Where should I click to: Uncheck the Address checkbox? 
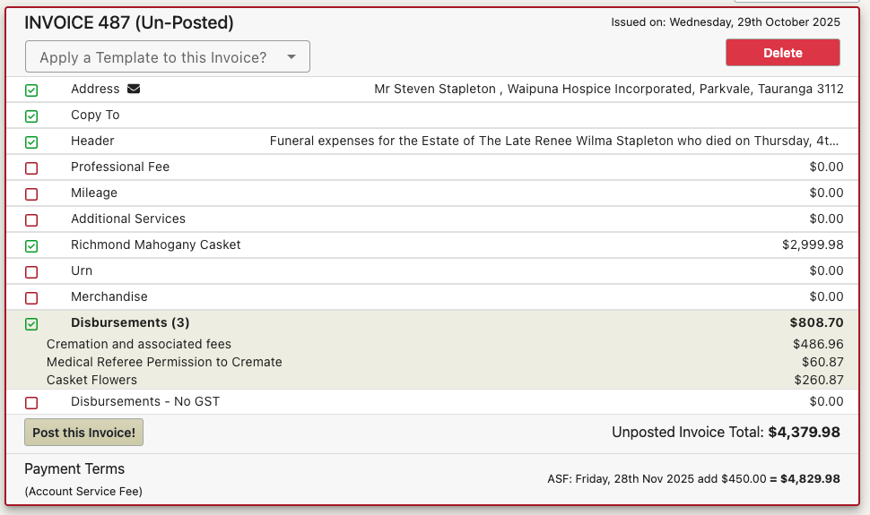[x=31, y=90]
